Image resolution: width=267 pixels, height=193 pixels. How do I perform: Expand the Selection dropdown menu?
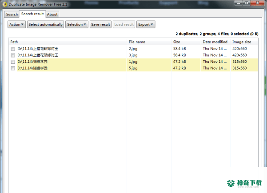(x=76, y=24)
